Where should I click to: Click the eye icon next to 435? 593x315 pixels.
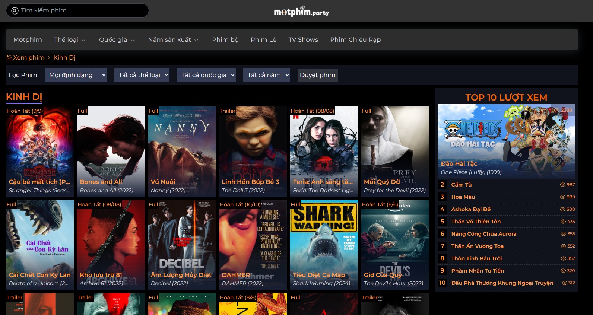(x=563, y=222)
